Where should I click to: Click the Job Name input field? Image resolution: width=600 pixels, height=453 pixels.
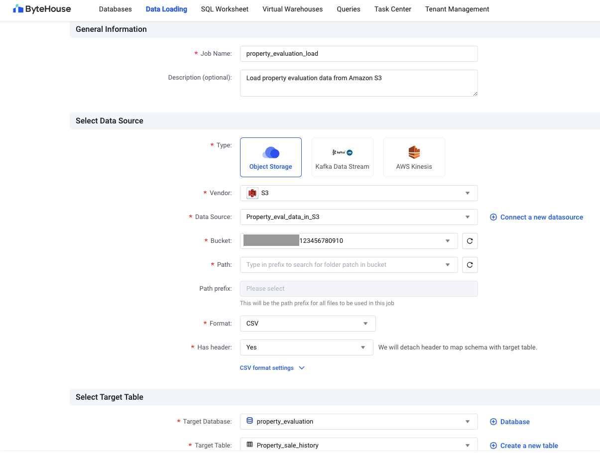click(x=359, y=54)
